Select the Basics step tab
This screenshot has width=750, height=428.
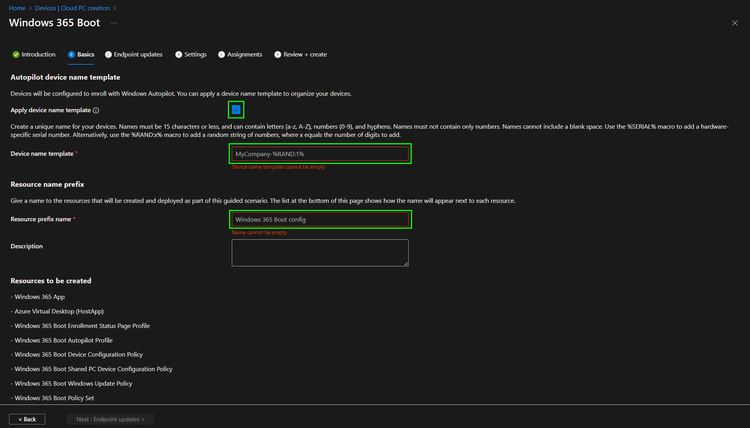point(81,55)
